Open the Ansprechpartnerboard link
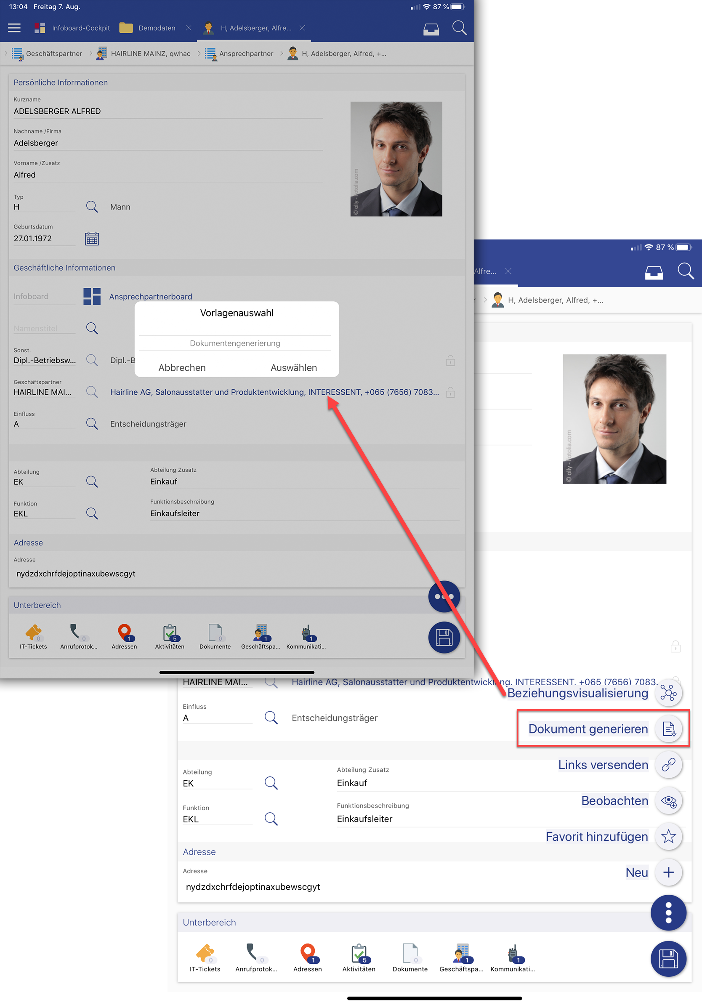The height and width of the screenshot is (1005, 702). click(x=151, y=296)
